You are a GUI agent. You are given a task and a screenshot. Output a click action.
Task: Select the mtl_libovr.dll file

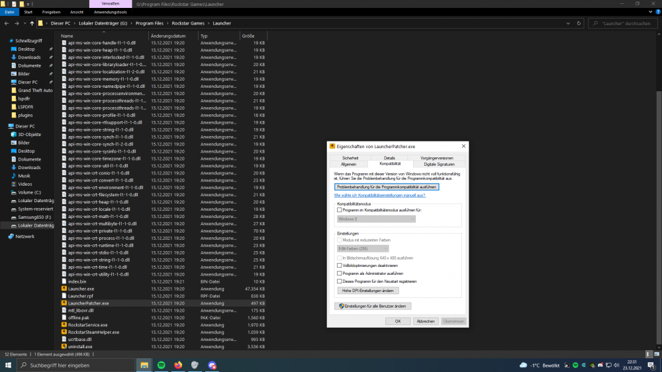tap(81, 311)
